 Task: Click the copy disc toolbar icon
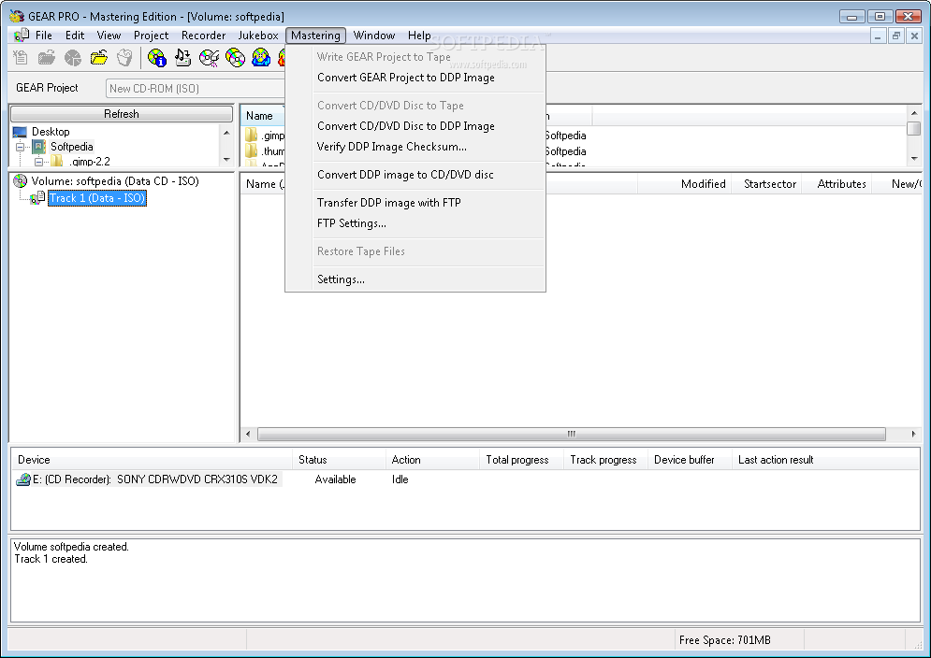(235, 58)
